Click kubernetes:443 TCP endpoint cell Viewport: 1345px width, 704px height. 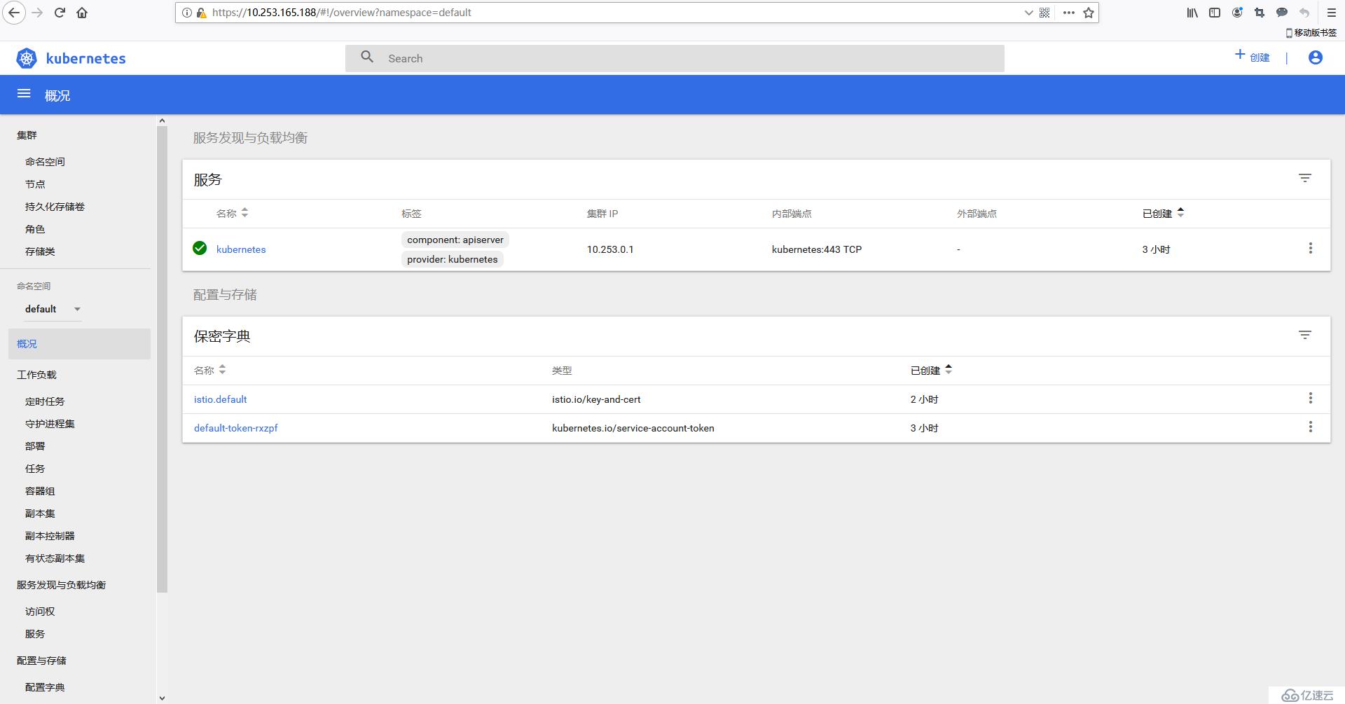click(817, 249)
